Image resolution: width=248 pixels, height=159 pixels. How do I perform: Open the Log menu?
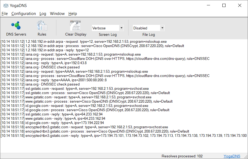pos(43,14)
